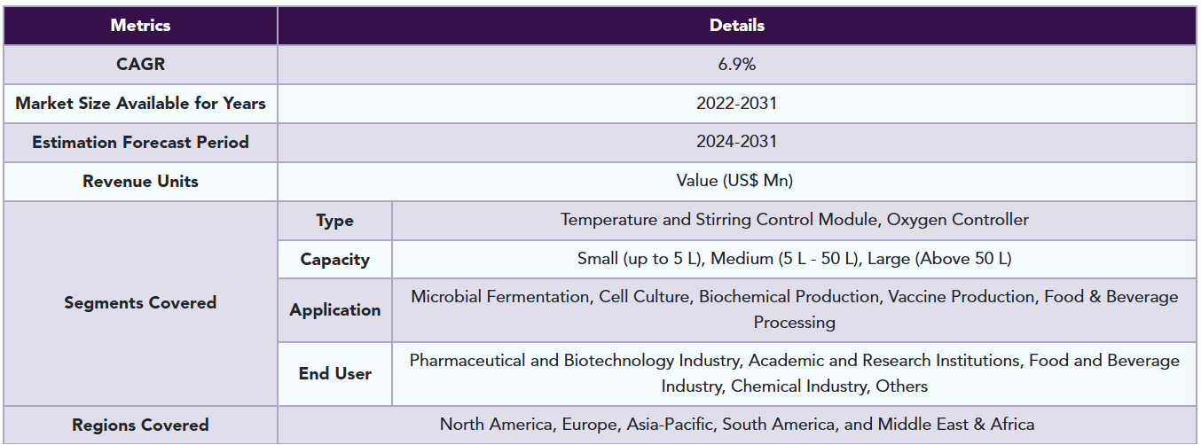Select the Revenue Units label
The image size is (1201, 445).
coord(140,182)
